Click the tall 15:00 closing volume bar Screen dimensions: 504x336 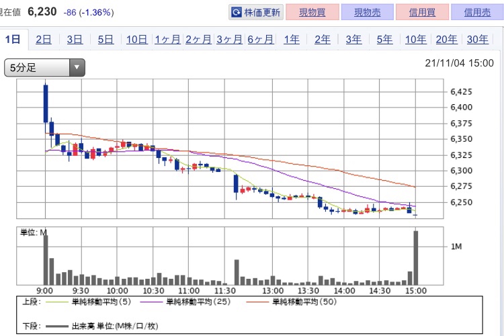pyautogui.click(x=417, y=257)
